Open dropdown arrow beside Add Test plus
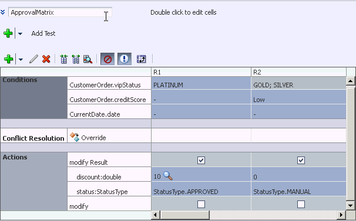Screen dimensions: 356x221 pos(20,34)
